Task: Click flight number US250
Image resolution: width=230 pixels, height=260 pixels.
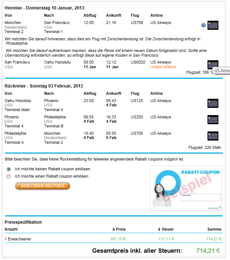Action: click(x=137, y=117)
